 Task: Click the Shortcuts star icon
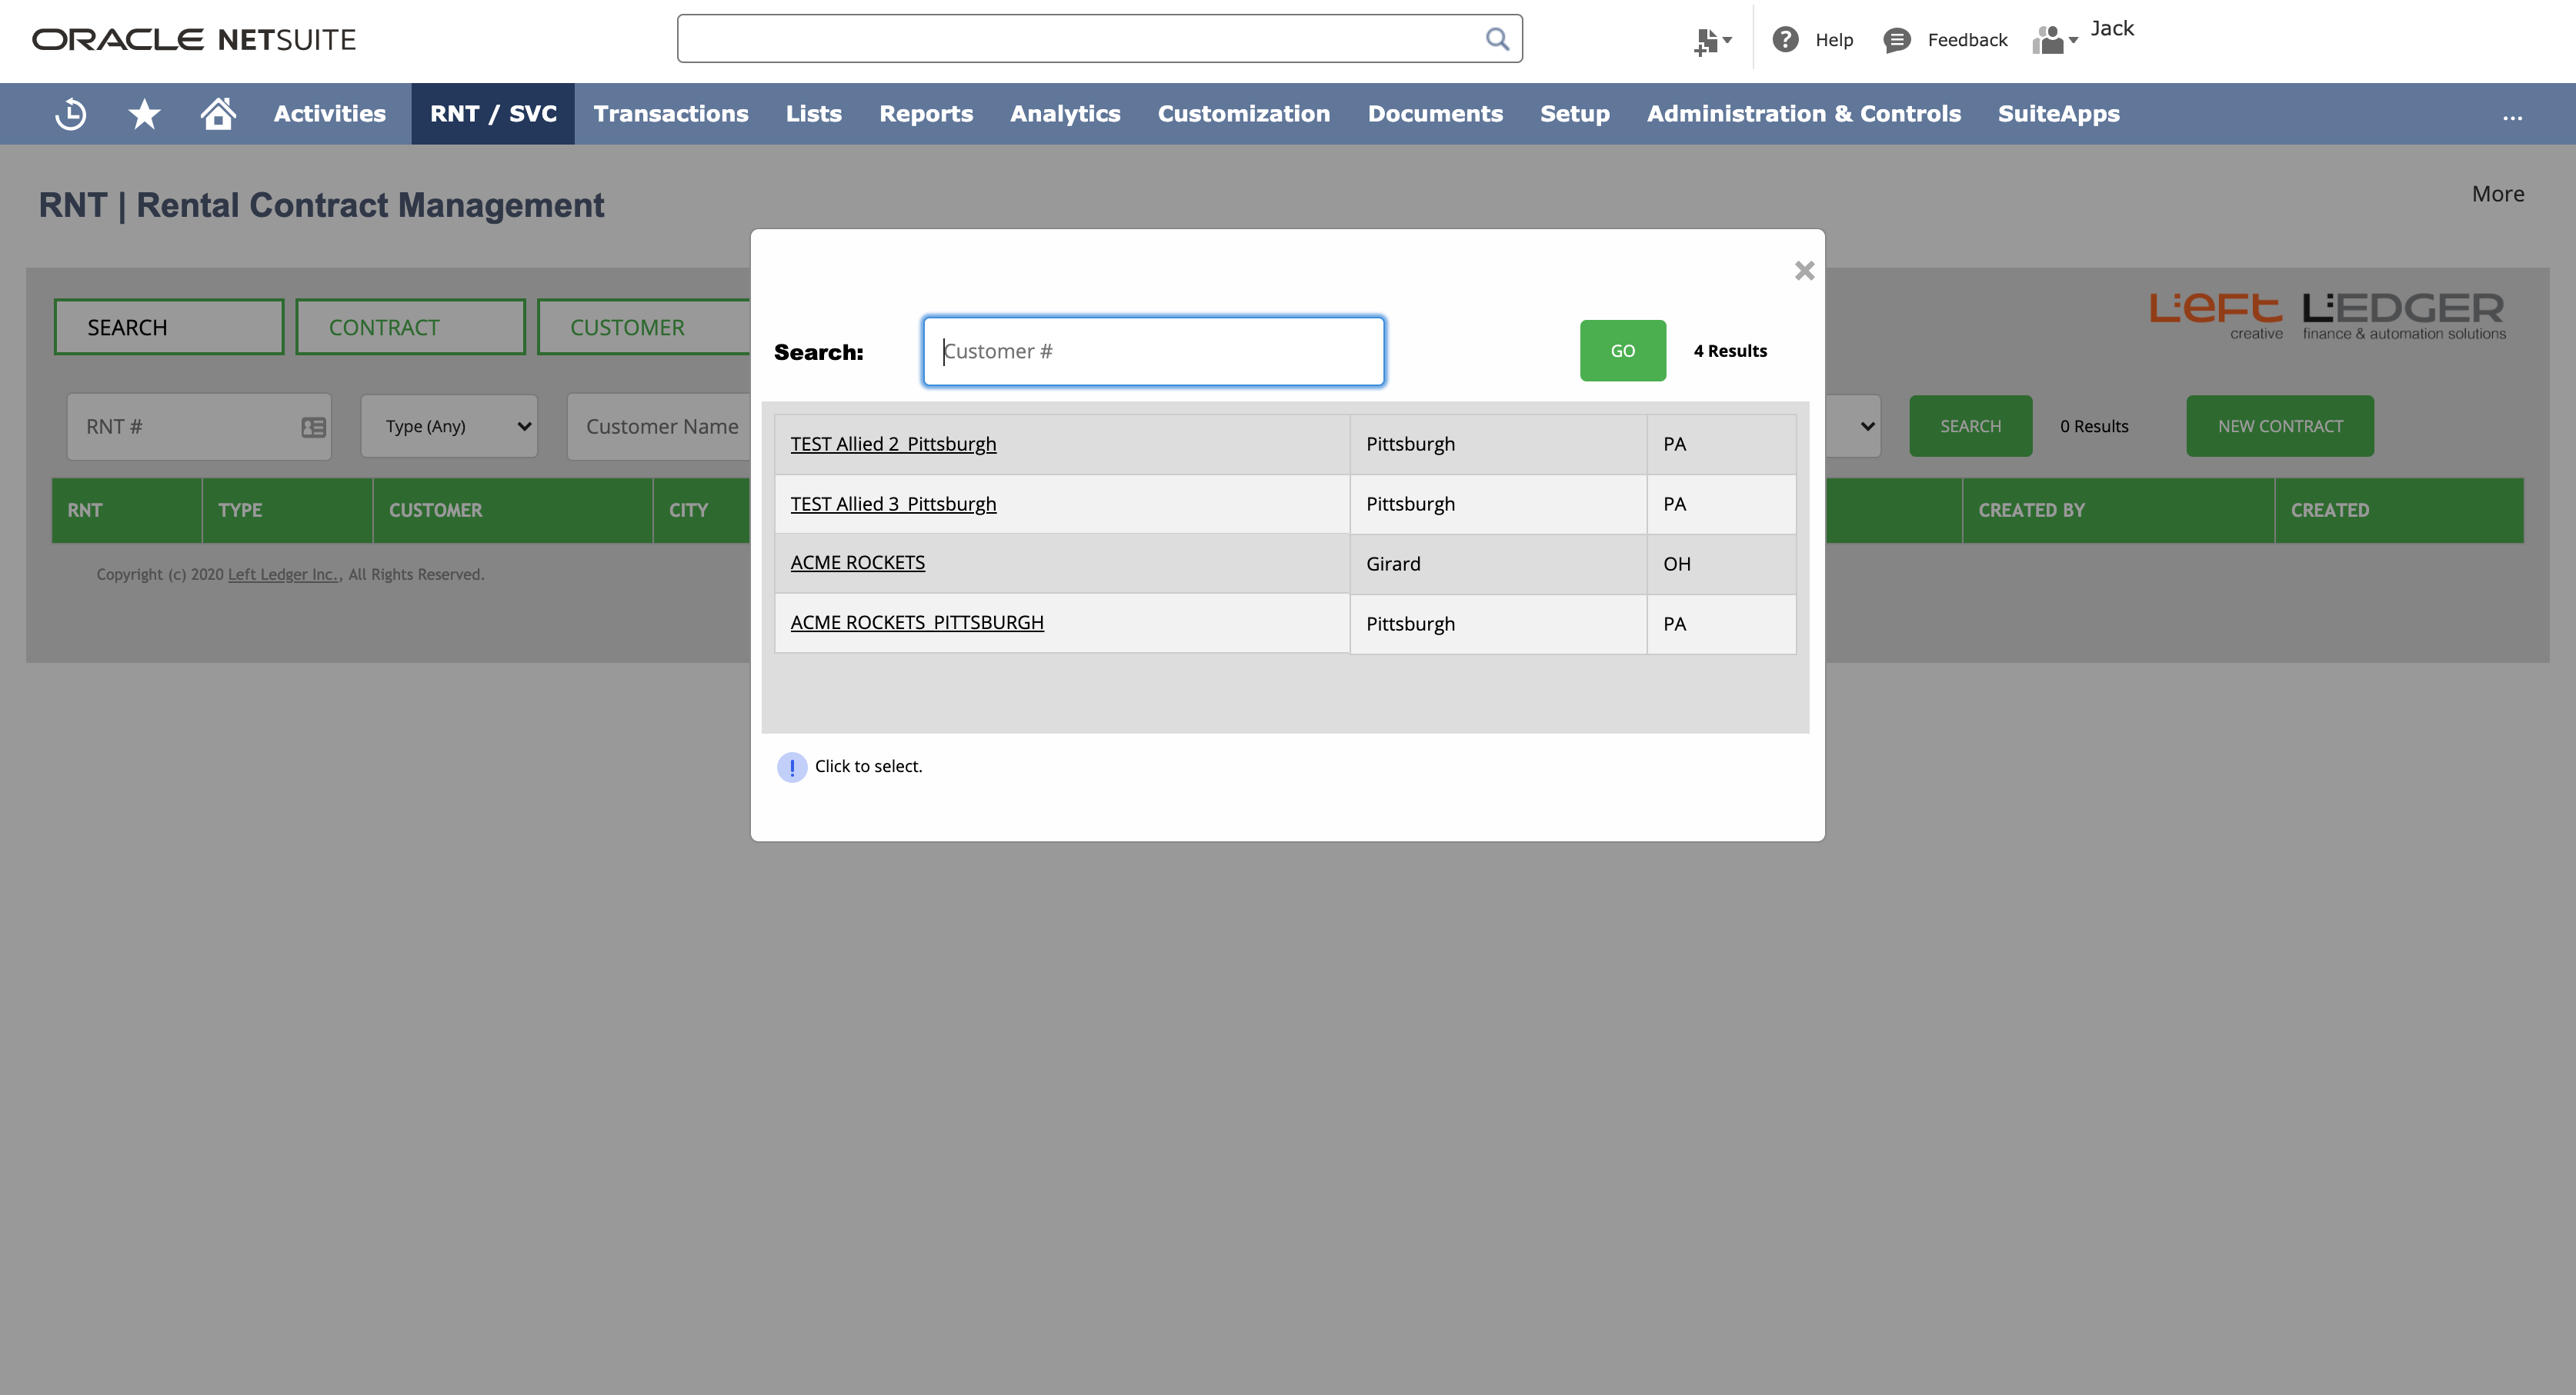[144, 114]
